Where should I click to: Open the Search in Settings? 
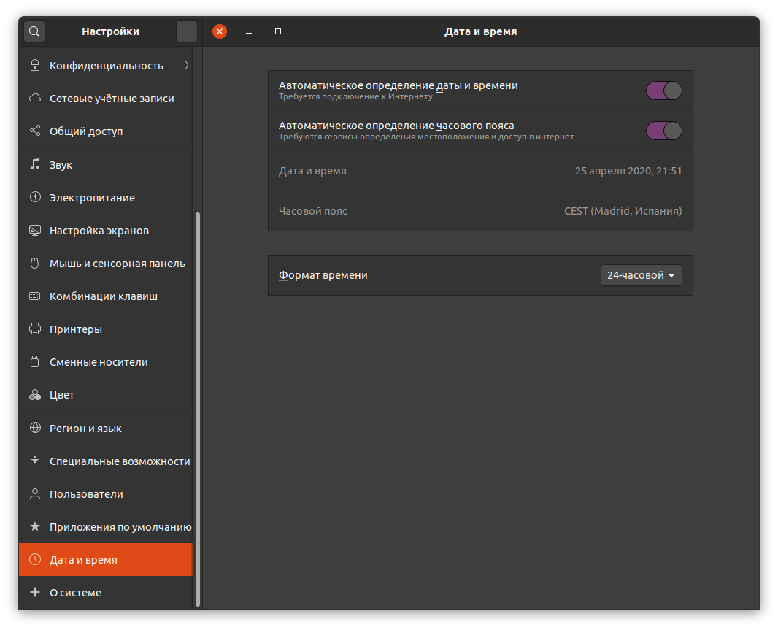pyautogui.click(x=34, y=31)
